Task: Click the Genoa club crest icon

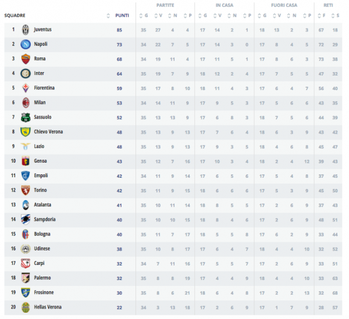Action: (x=26, y=161)
